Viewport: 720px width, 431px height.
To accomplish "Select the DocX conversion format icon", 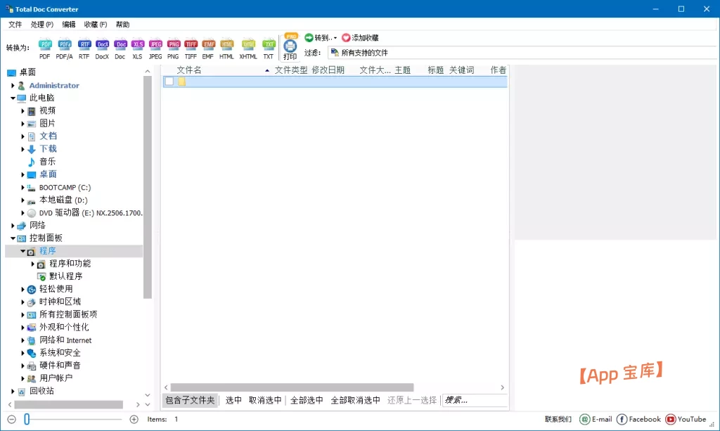I will [102, 44].
